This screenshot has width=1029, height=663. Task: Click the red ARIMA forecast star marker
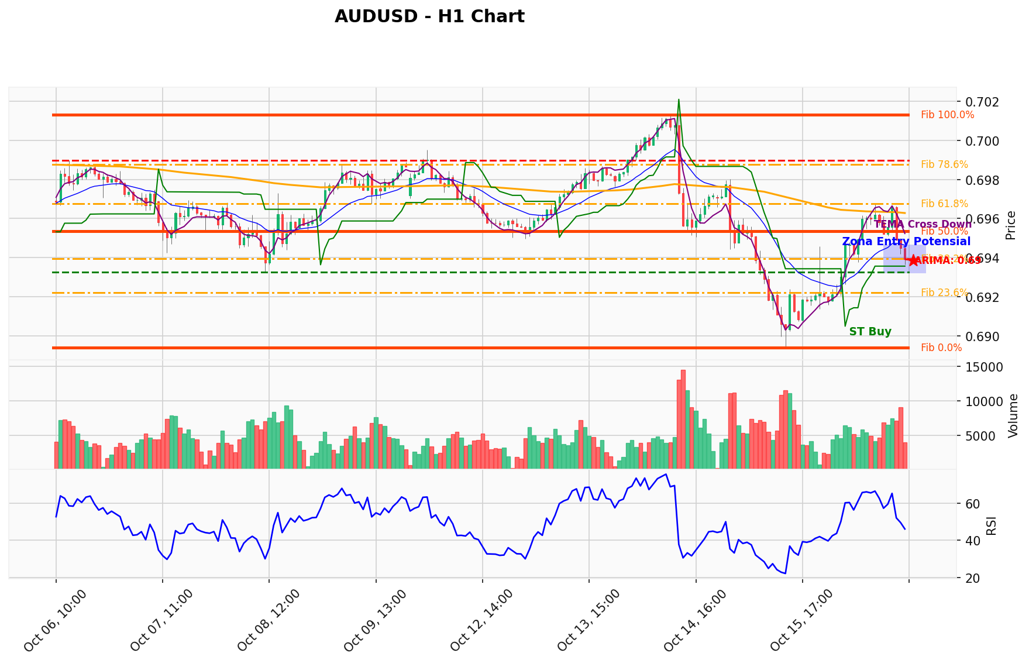(913, 260)
